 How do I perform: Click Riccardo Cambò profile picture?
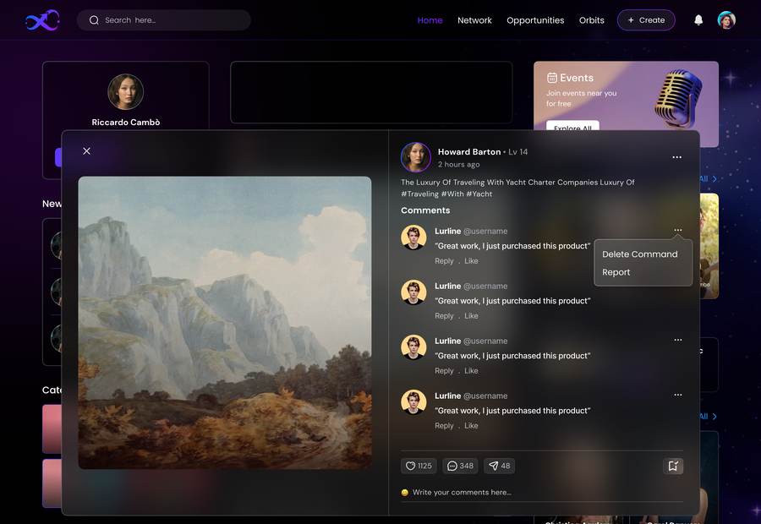tap(126, 91)
